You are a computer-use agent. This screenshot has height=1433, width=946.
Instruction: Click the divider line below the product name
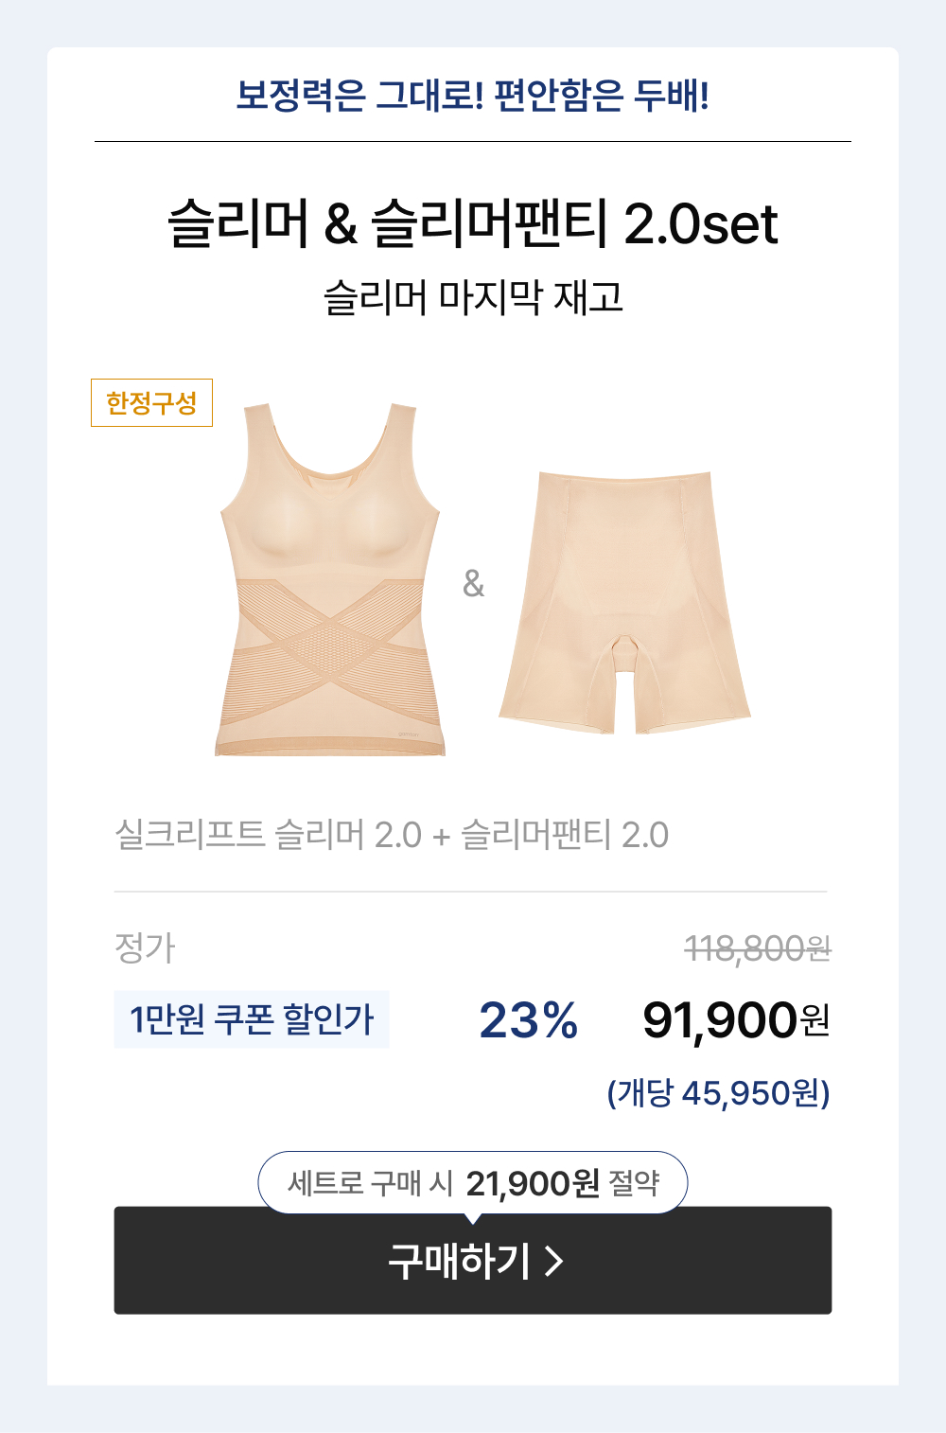pyautogui.click(x=471, y=892)
